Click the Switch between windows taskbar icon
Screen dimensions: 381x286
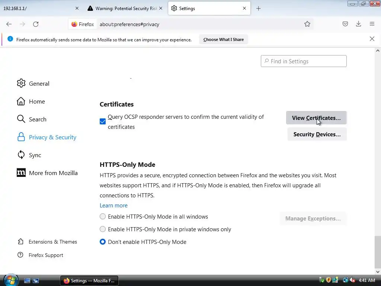36,281
